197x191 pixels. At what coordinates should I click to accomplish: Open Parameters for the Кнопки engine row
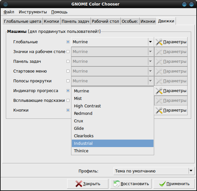[x=171, y=110]
